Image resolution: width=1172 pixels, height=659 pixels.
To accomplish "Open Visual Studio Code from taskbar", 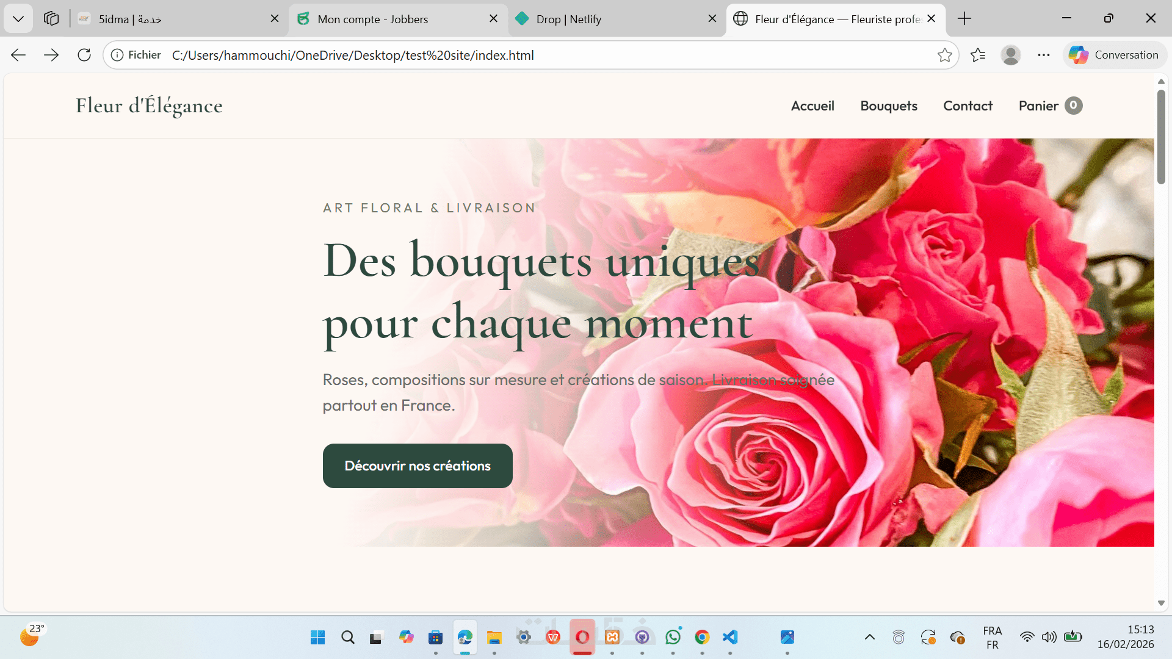I will coord(730,637).
